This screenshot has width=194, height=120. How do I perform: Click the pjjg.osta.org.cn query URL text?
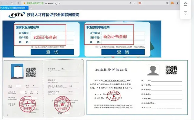click(121, 108)
